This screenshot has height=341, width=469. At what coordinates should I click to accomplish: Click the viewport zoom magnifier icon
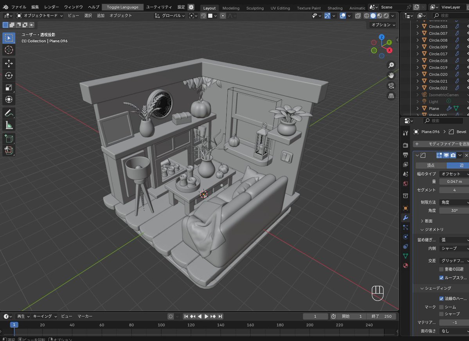coord(391,65)
